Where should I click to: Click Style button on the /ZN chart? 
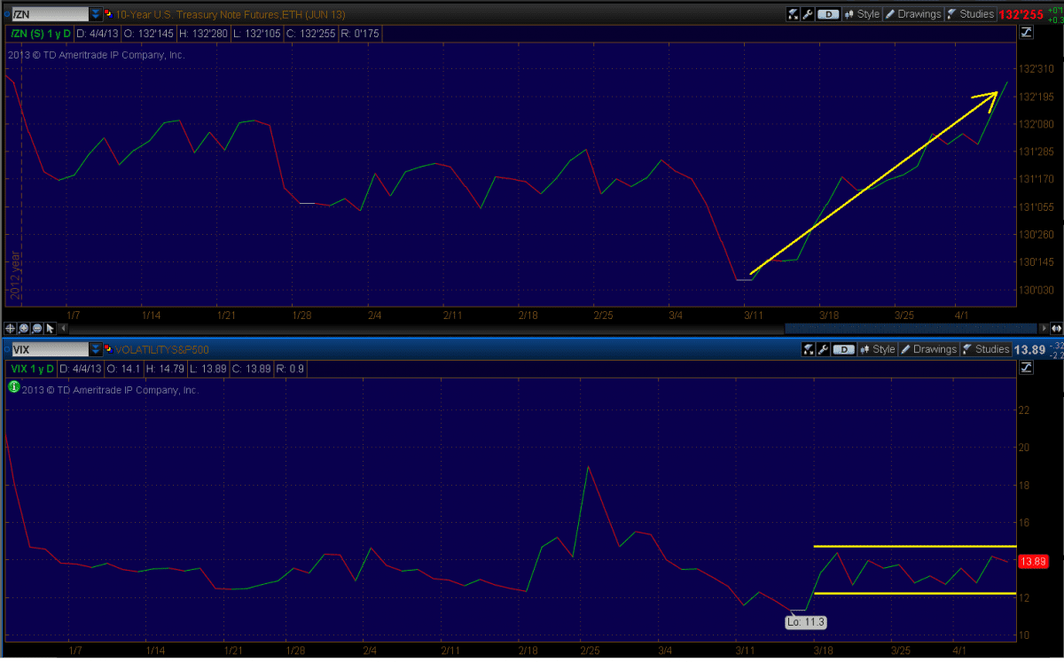(861, 14)
